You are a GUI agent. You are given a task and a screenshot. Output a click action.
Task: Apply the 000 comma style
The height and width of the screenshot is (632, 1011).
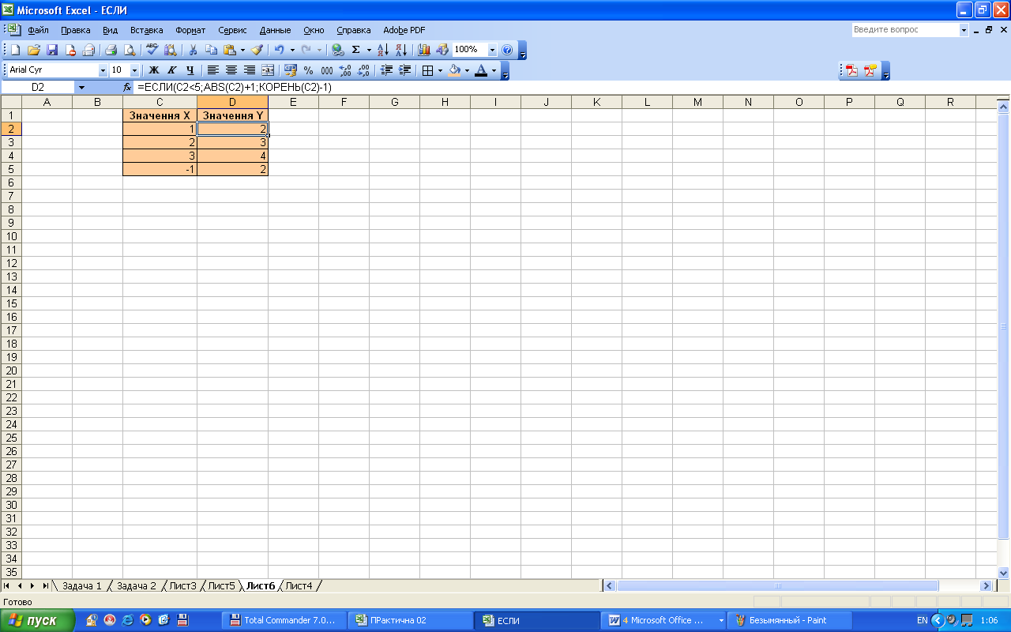327,70
